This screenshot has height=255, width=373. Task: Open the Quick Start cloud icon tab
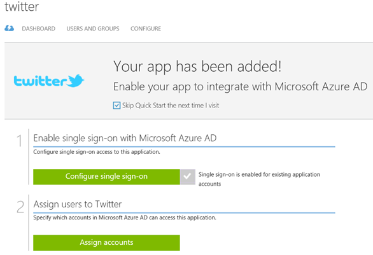tap(10, 28)
